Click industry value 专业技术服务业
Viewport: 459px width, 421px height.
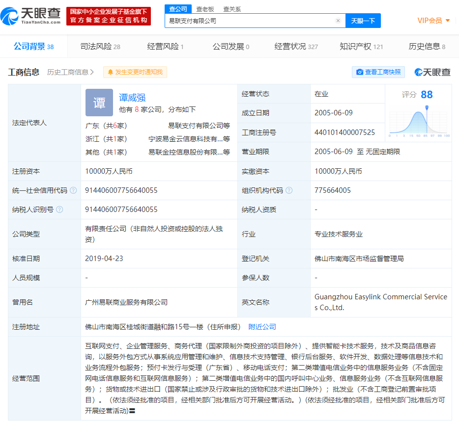(339, 234)
